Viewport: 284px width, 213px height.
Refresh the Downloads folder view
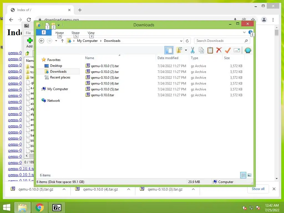click(x=187, y=41)
